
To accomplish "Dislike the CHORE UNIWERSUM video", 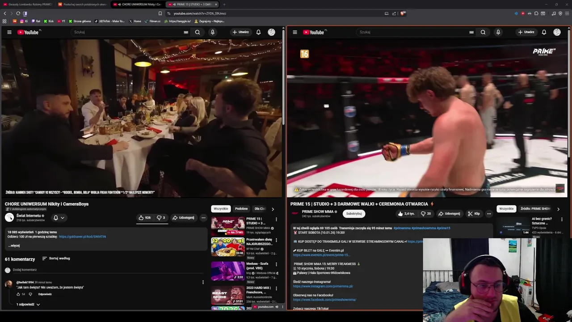I will click(x=161, y=218).
